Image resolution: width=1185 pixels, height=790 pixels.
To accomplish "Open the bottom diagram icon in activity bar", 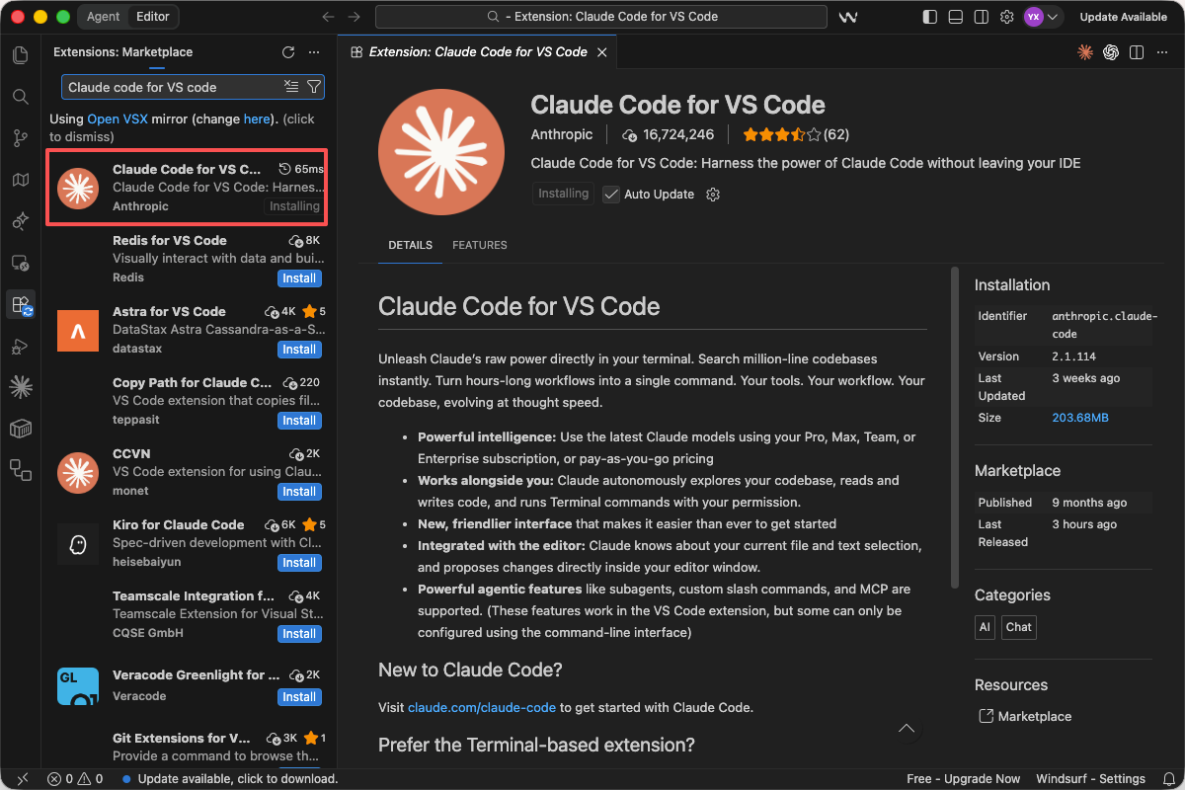I will coord(20,470).
